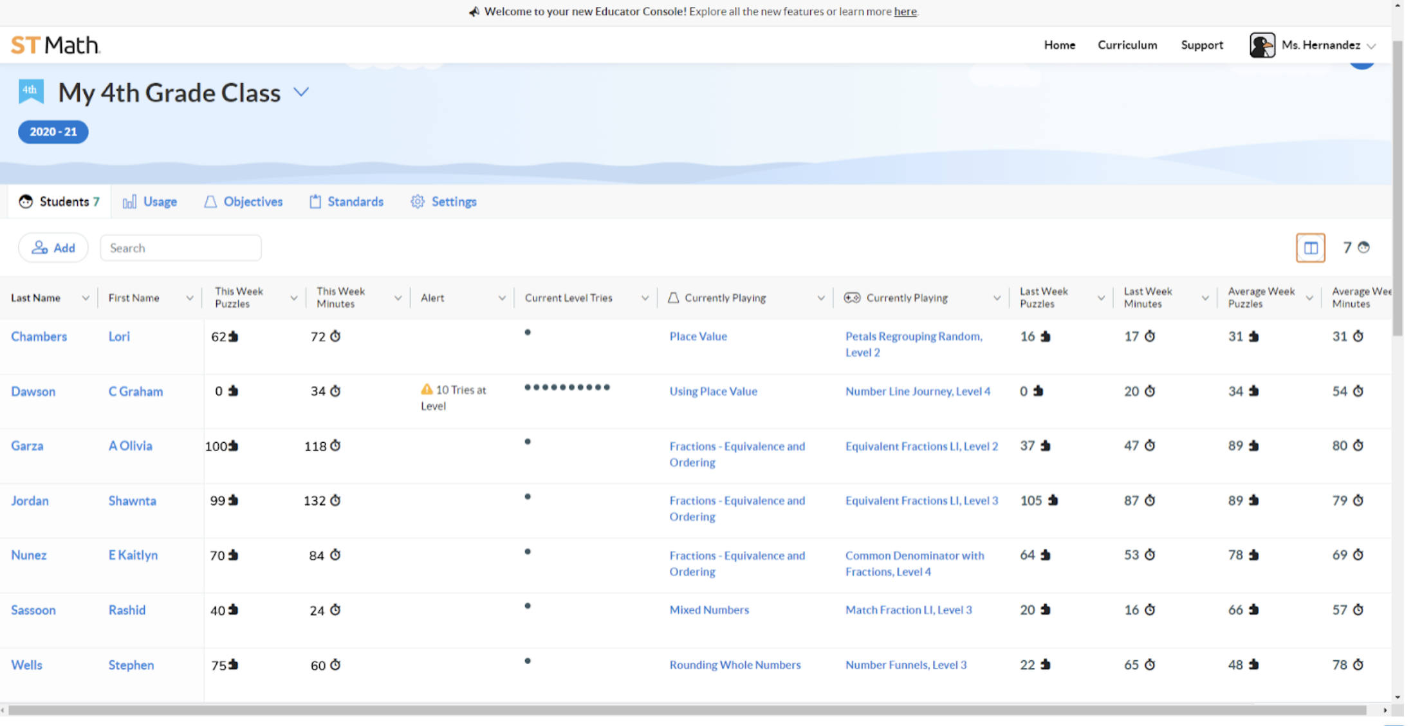Click the ST Math logo

pos(55,45)
